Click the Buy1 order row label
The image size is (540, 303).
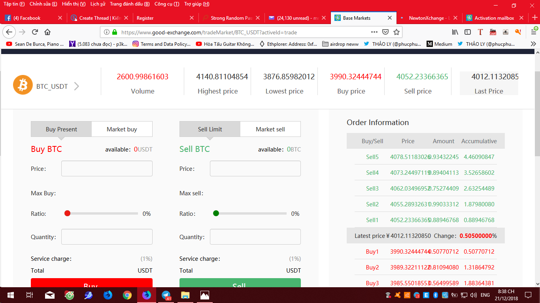click(372, 252)
